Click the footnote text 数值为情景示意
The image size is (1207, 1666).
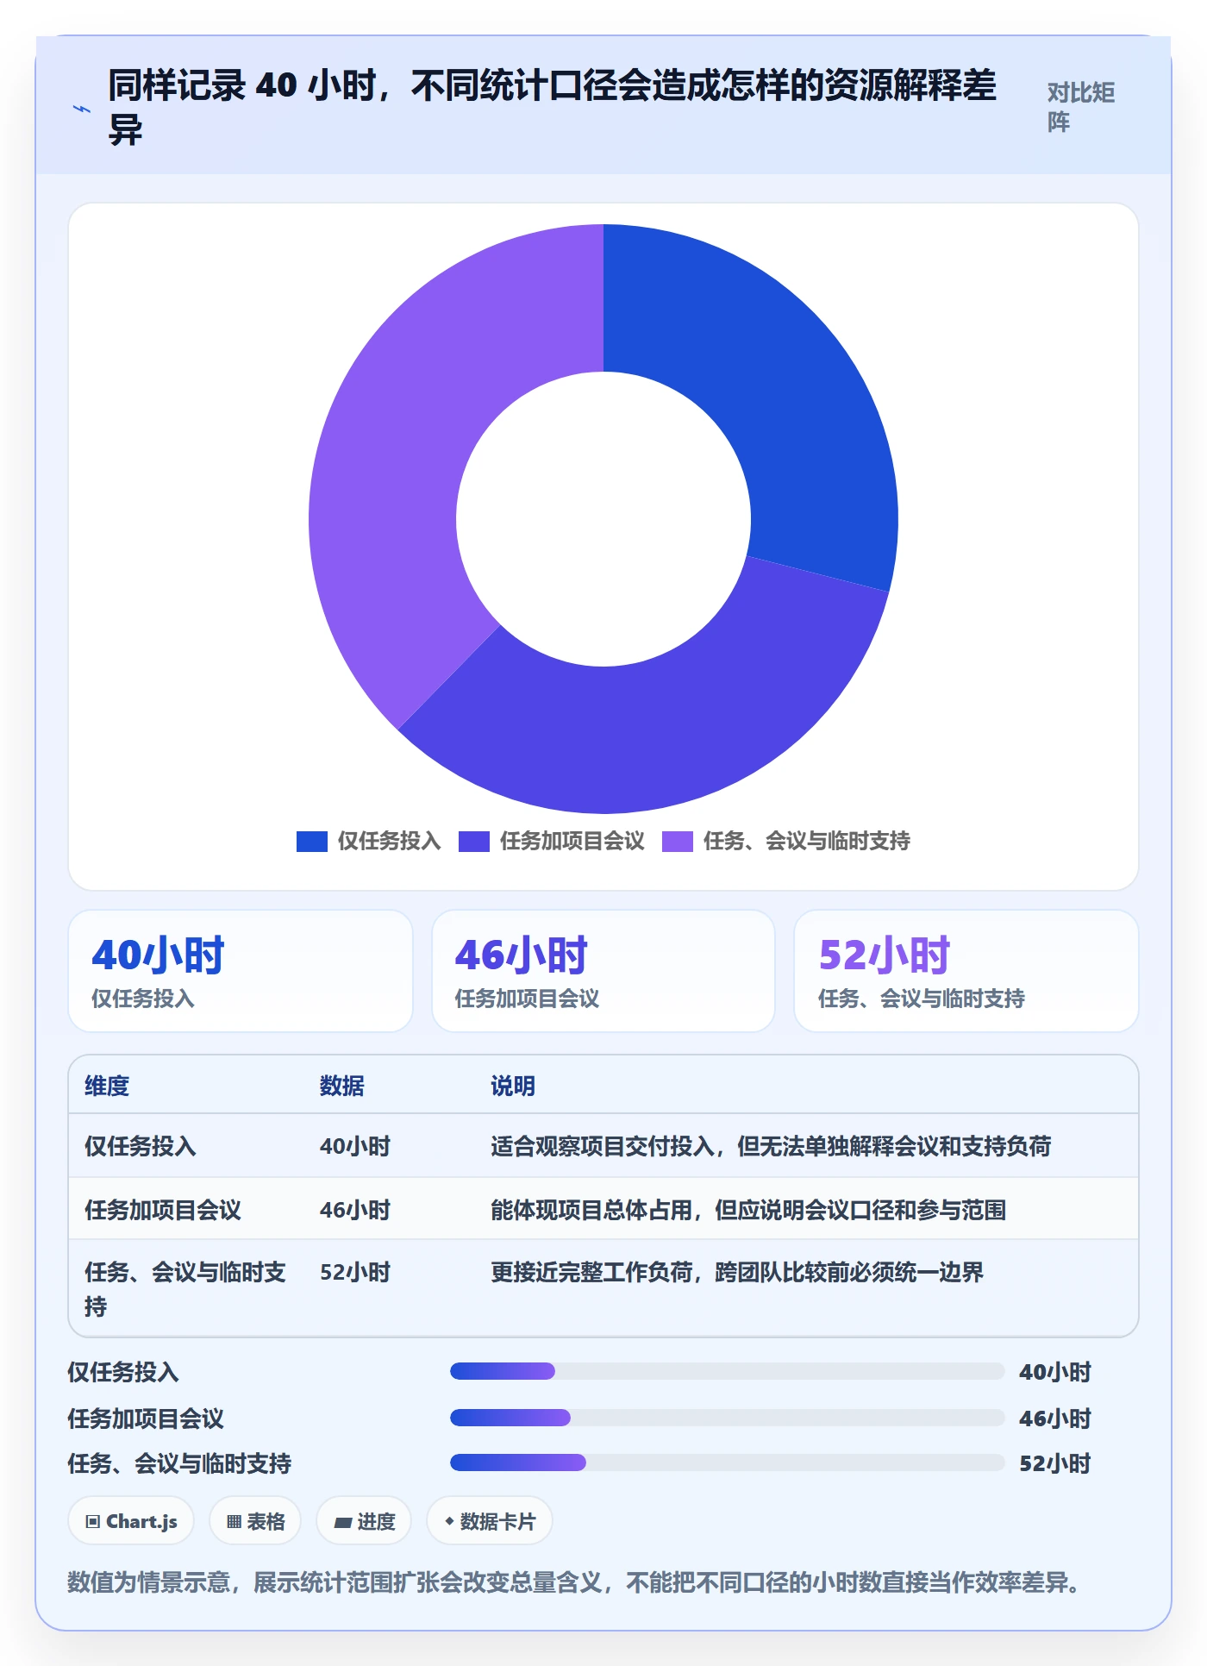573,1582
